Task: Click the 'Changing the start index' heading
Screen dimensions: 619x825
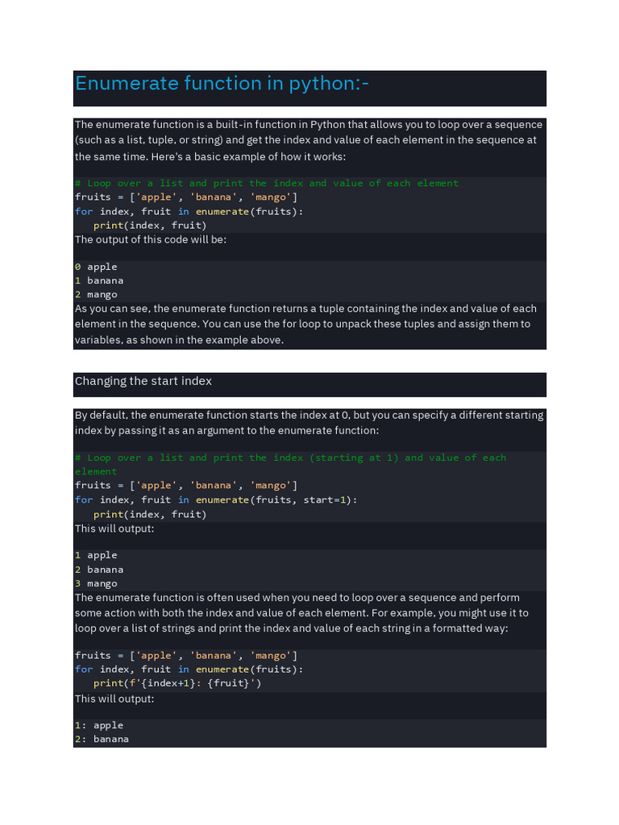Action: (143, 381)
